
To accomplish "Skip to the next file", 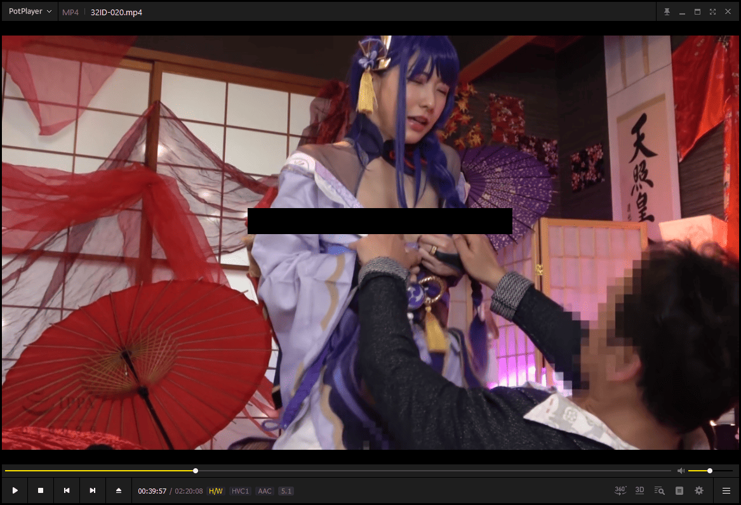I will click(93, 491).
